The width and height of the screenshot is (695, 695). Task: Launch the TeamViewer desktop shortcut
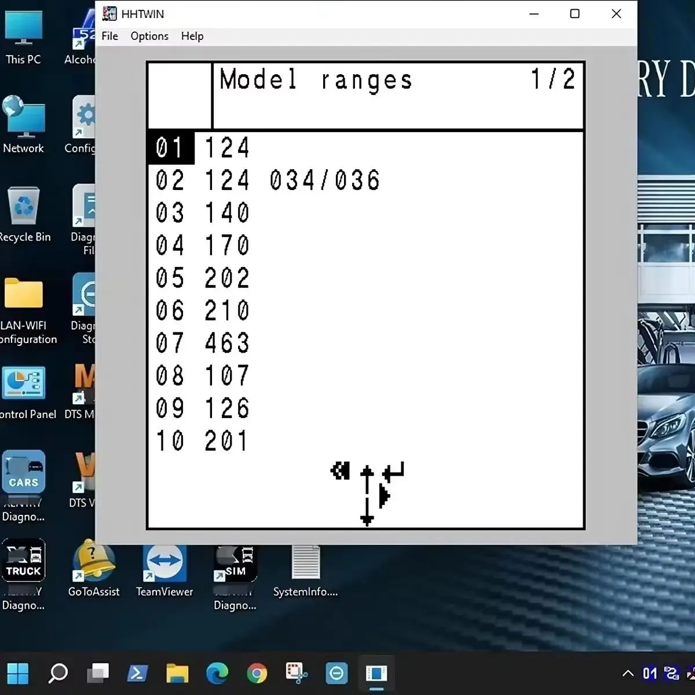click(164, 570)
